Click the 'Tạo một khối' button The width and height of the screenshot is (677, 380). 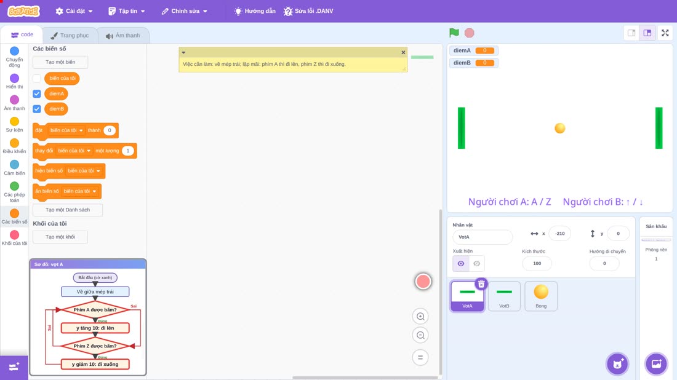point(60,237)
